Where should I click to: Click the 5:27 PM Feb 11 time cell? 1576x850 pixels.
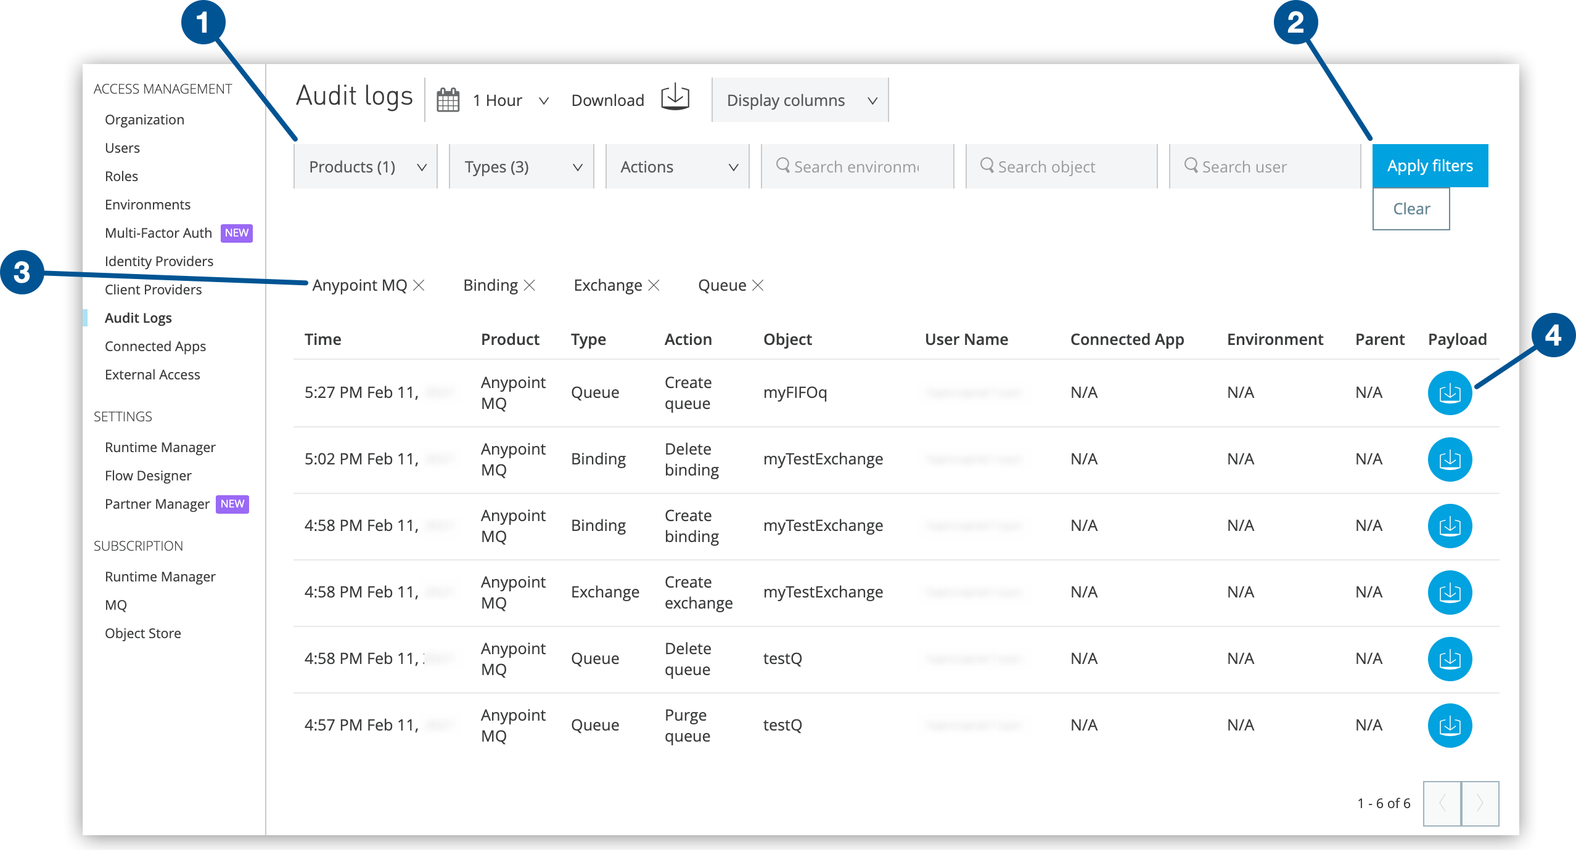pos(362,392)
